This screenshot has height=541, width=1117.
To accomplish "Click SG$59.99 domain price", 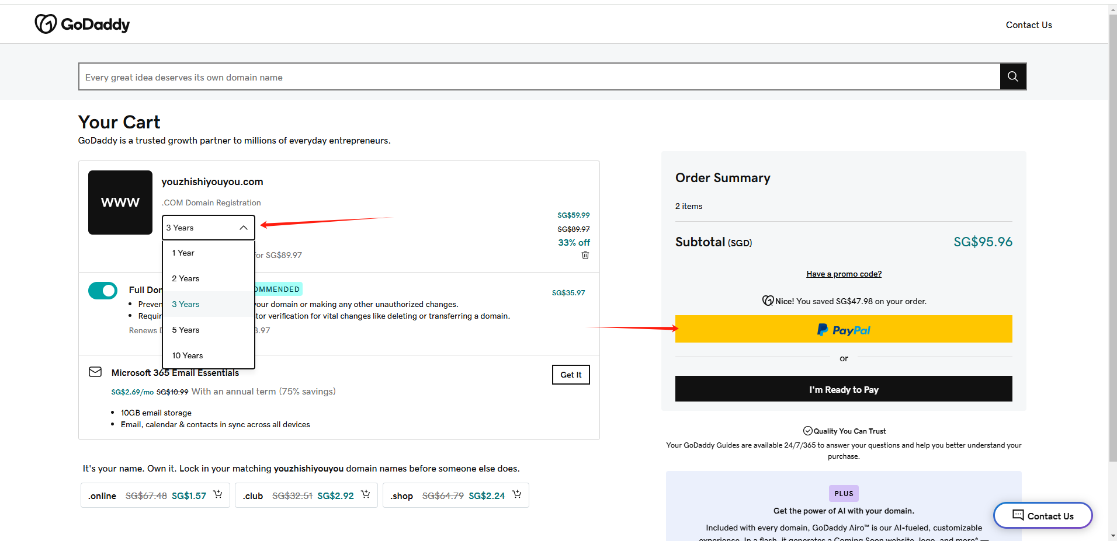I will pos(574,215).
